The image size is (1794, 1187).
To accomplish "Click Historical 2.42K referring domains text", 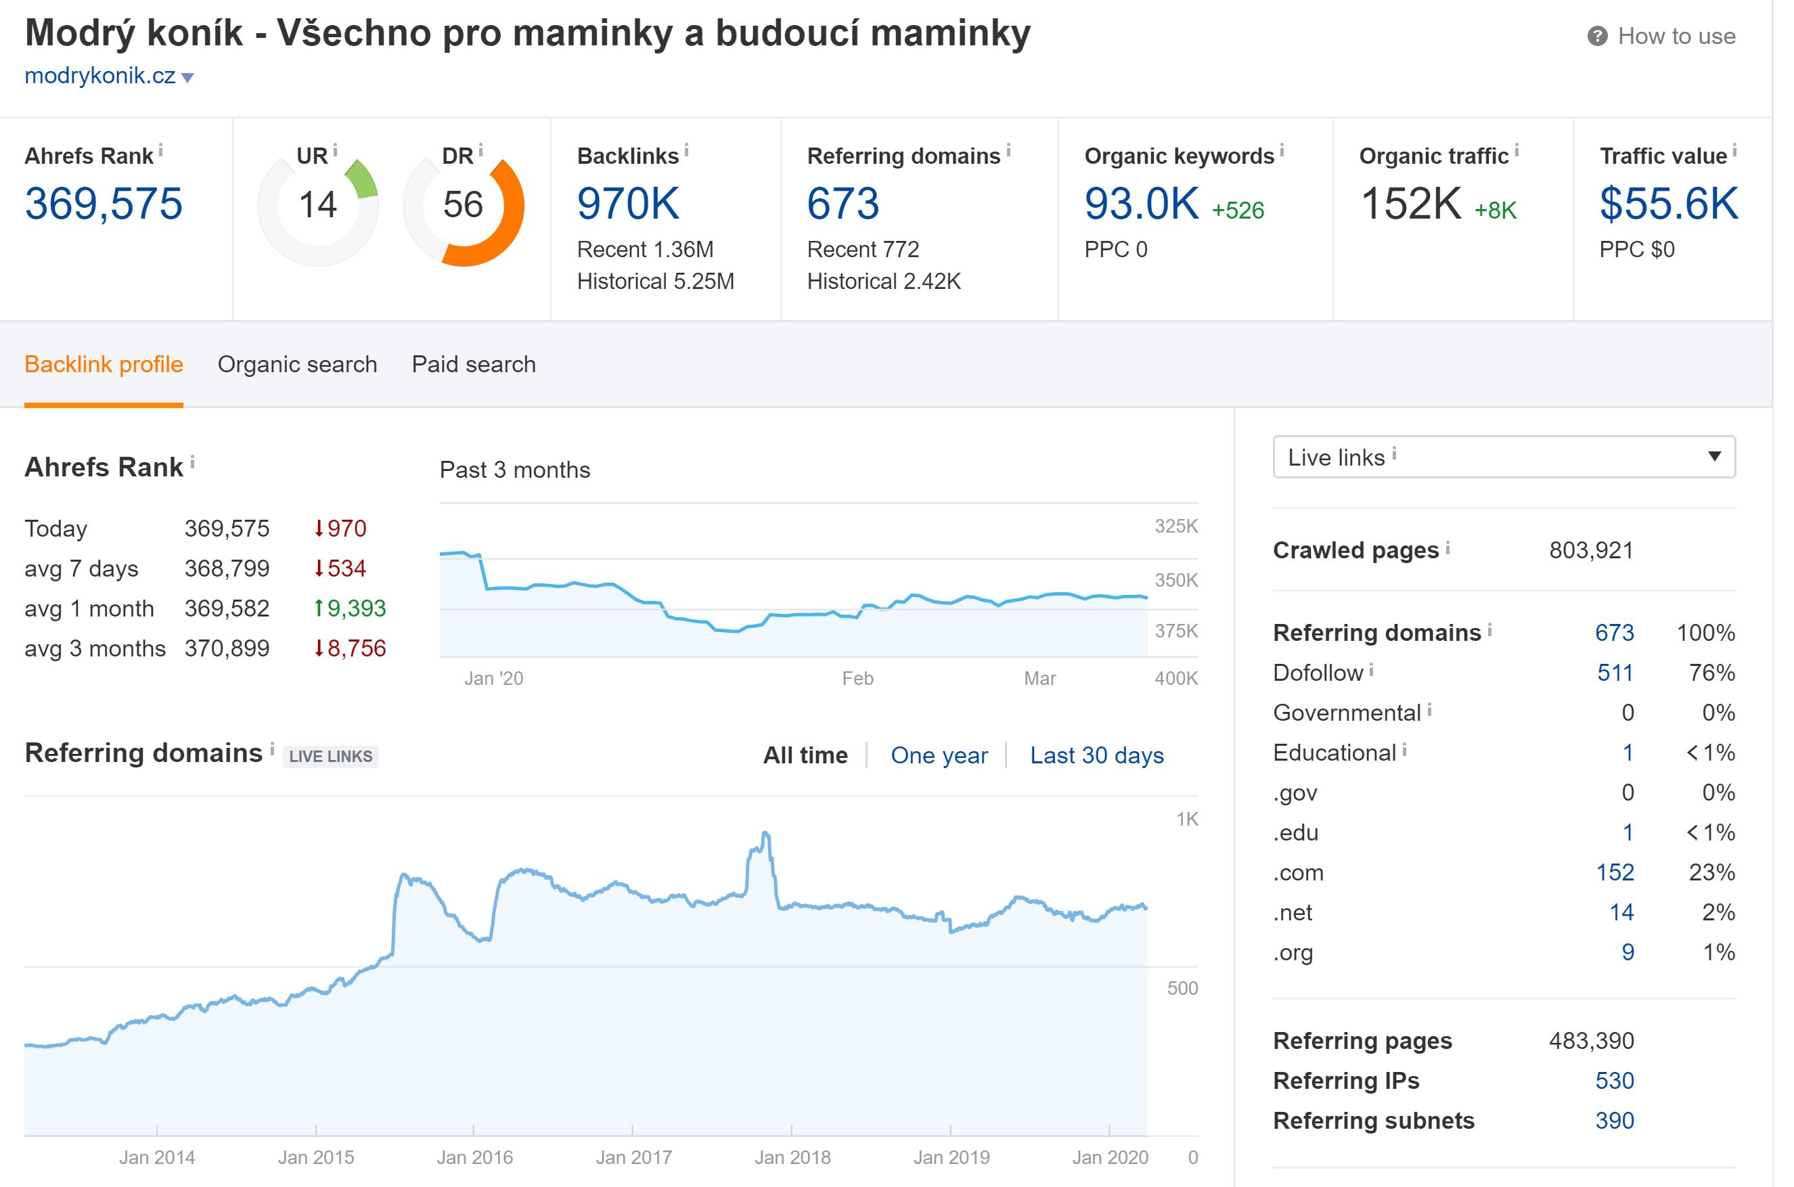I will [884, 282].
